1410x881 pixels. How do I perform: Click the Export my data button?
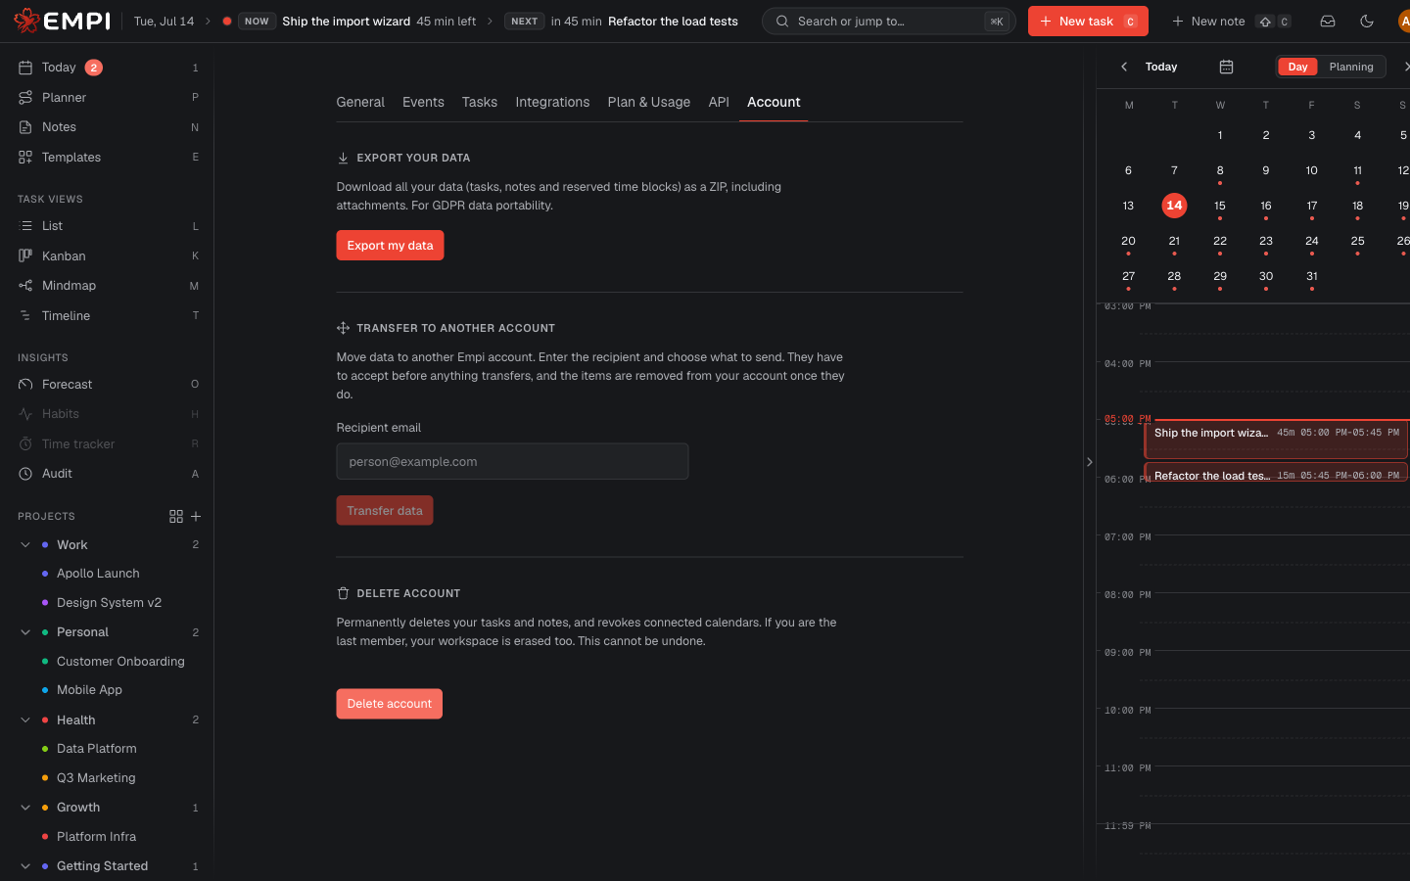(x=390, y=246)
